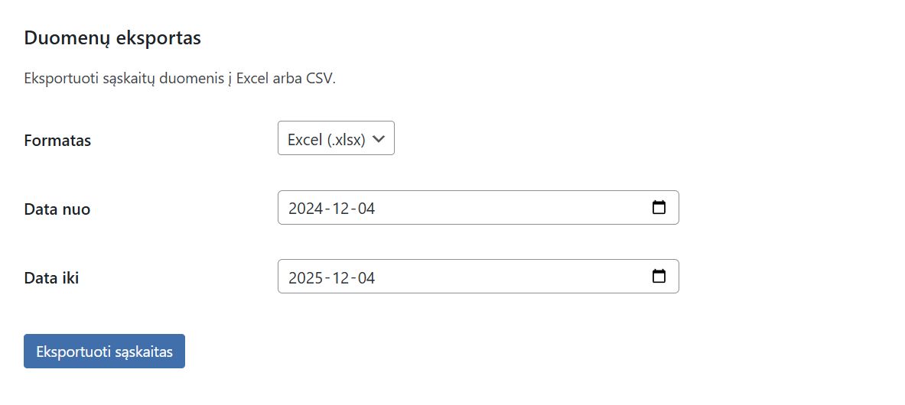Screen dimensions: 905x405
Task: Click the Formatas field label
Action: tap(57, 141)
